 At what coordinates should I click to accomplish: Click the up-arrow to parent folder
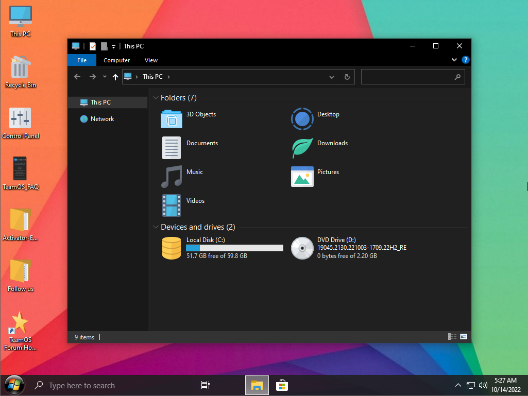click(x=115, y=77)
